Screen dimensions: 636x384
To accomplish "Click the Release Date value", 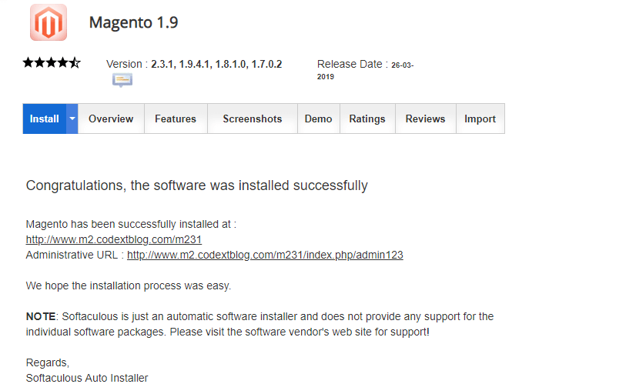I will click(x=401, y=65).
